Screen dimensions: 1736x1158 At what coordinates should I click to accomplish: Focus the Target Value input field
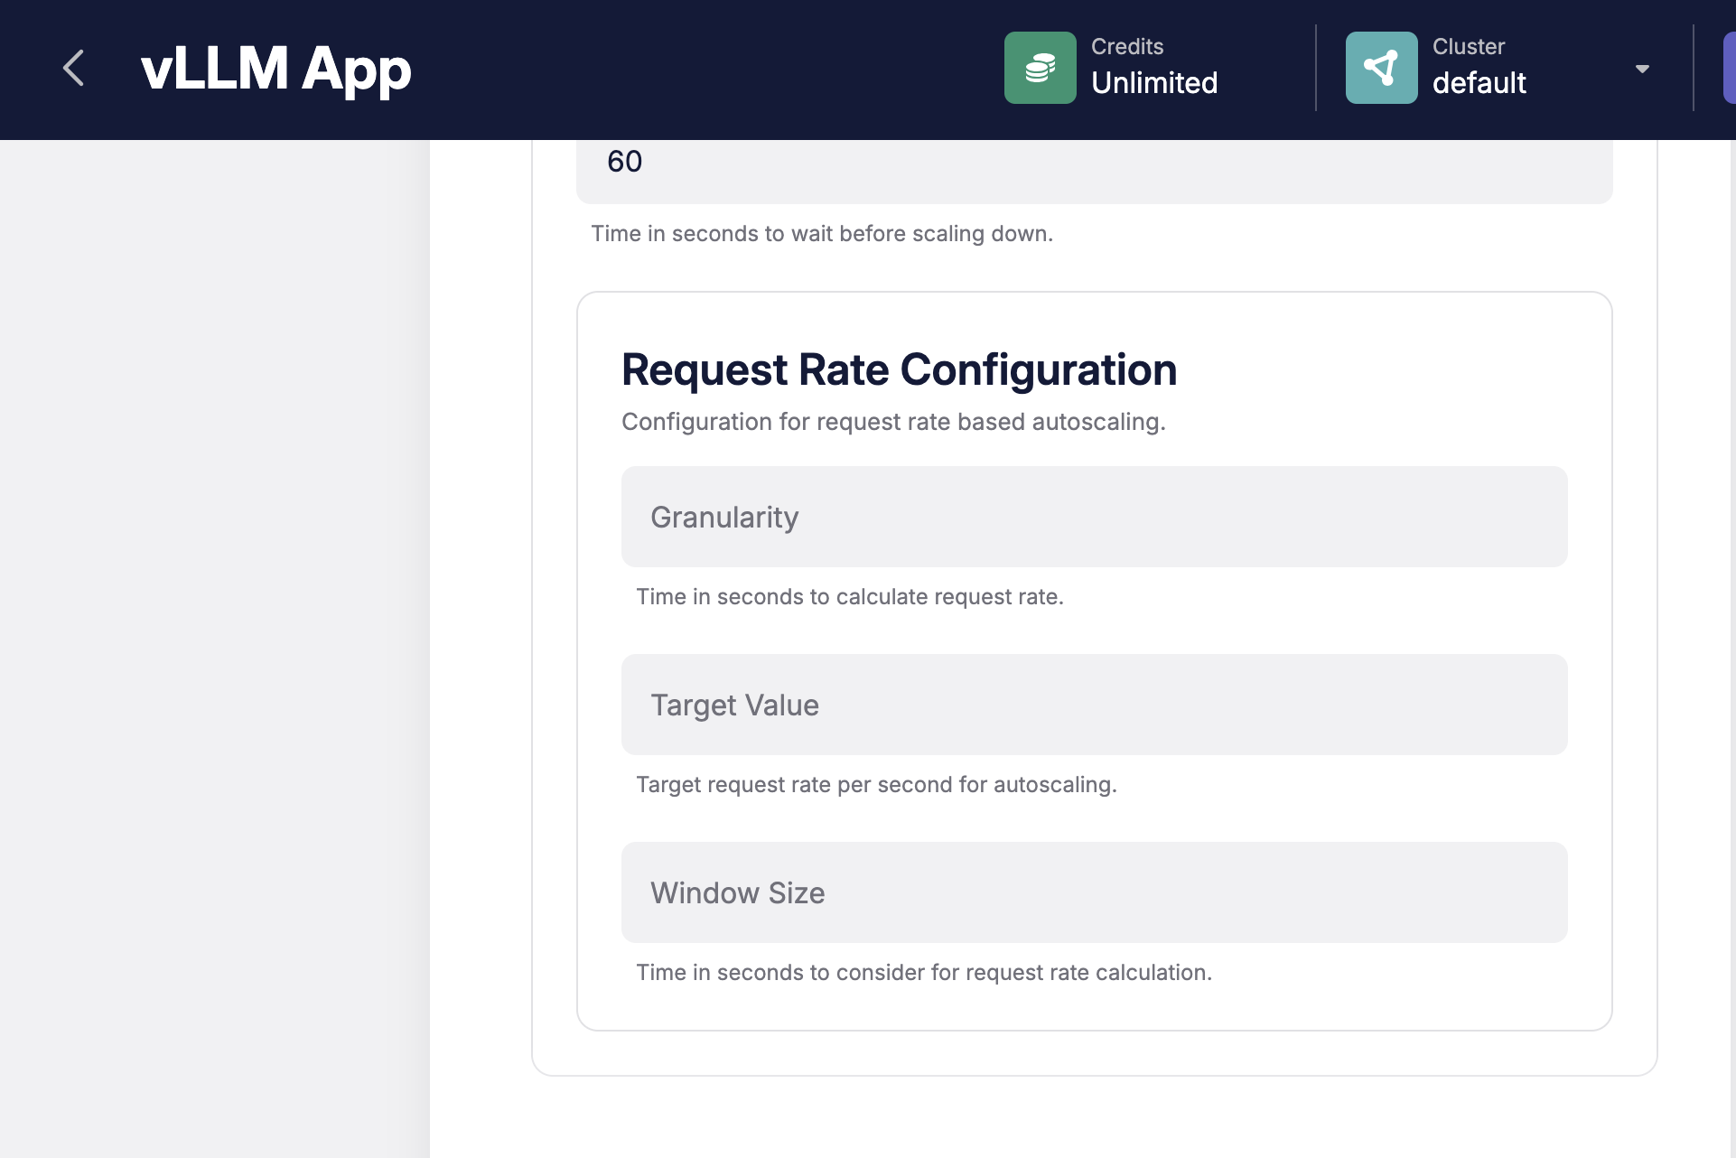pyautogui.click(x=1093, y=705)
